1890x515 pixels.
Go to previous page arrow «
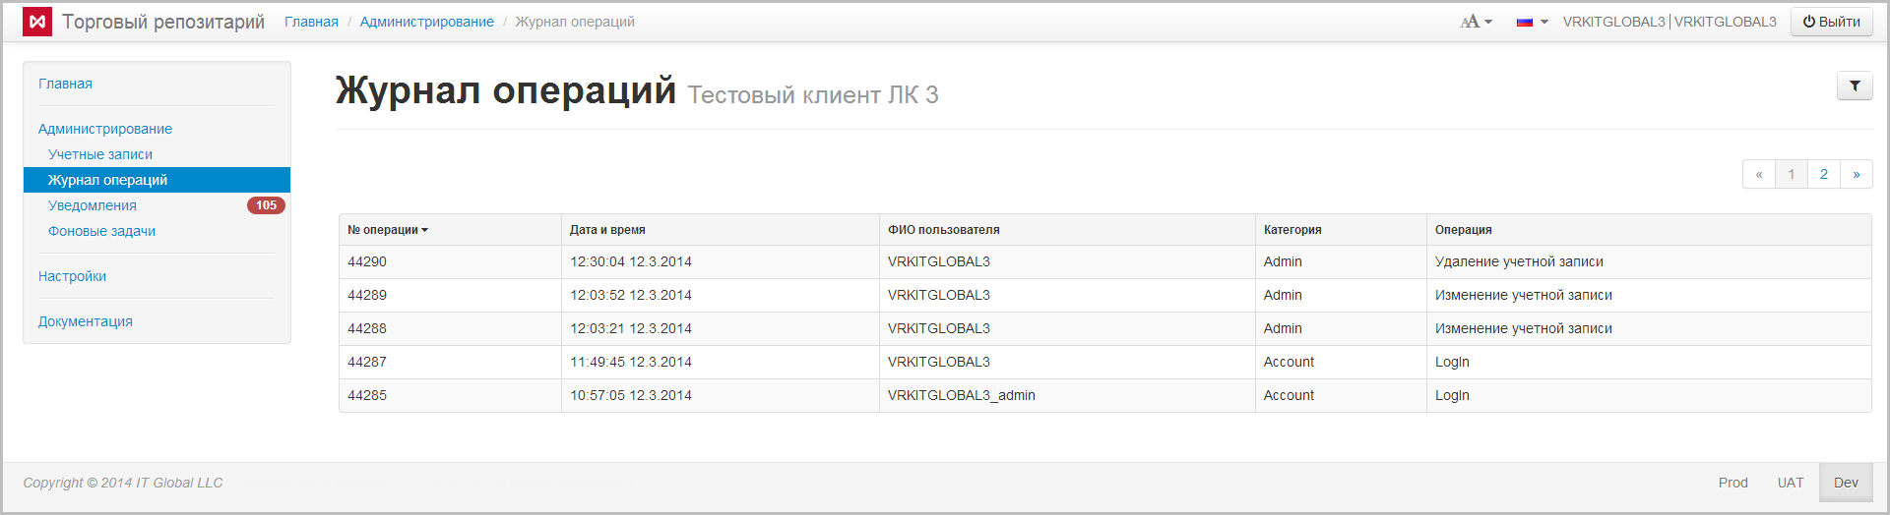pos(1759,174)
